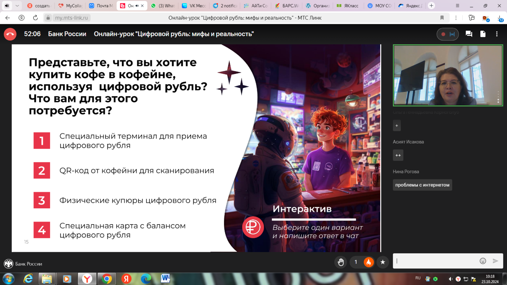Click the Банк России logo at bottom left

click(23, 264)
